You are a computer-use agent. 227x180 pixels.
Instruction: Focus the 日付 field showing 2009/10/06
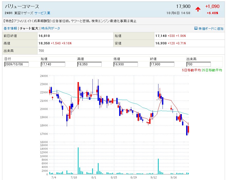tap(16, 64)
